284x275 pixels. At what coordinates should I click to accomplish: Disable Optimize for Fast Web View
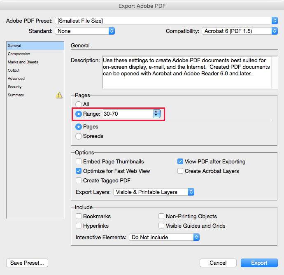tap(79, 171)
